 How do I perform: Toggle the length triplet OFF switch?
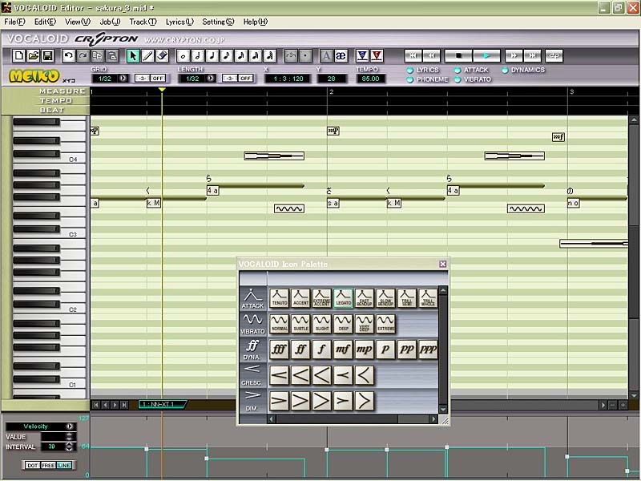(245, 78)
